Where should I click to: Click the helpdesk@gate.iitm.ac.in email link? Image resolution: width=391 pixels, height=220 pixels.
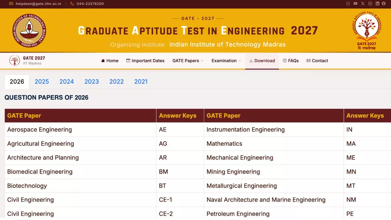click(x=38, y=4)
